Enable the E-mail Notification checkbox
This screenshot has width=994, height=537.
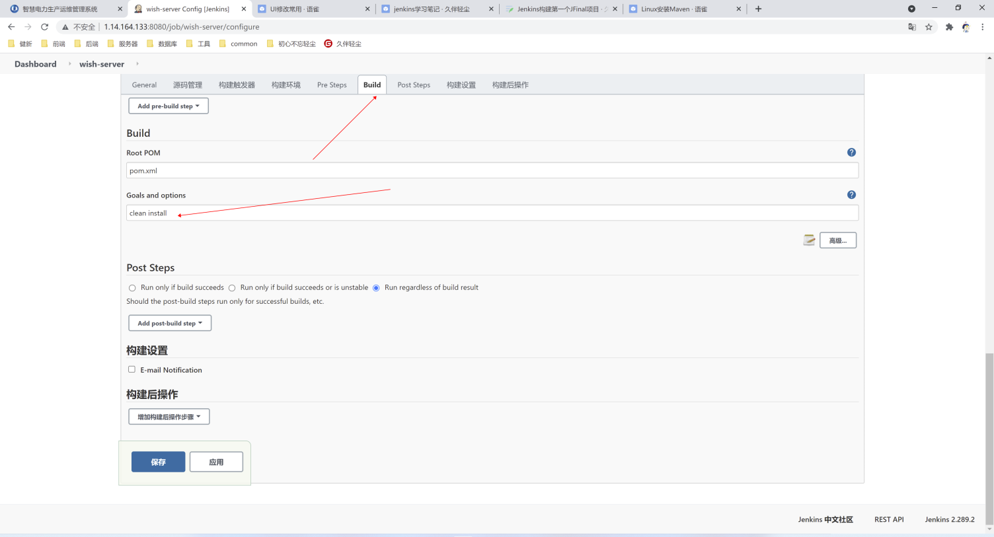point(132,370)
